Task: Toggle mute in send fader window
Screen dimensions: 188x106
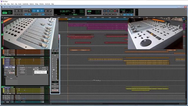Action: (55, 56)
